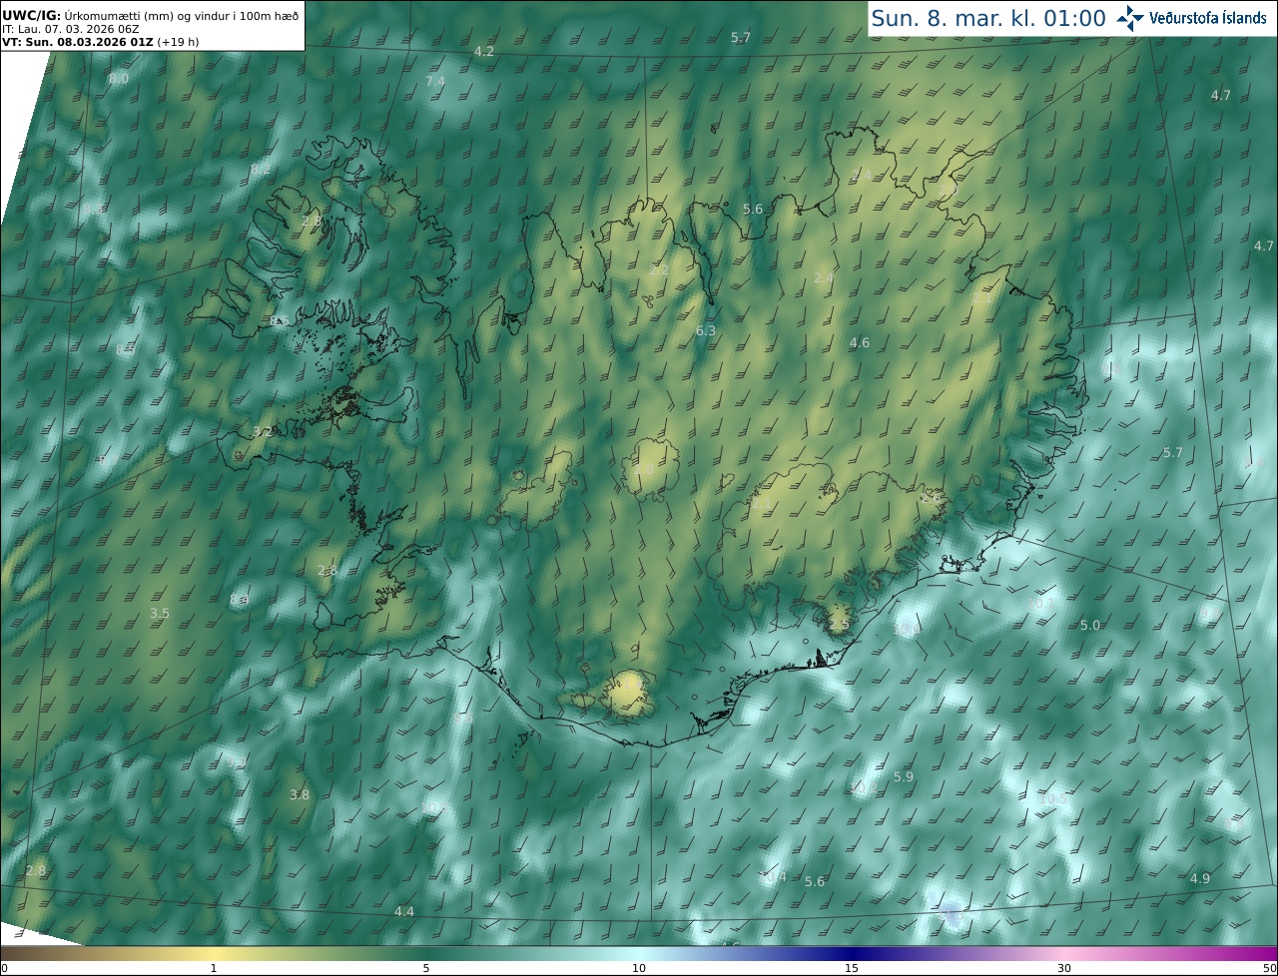Click the 10.5 value label on the map
Viewport: 1278px width, 976px height.
[x=1053, y=798]
